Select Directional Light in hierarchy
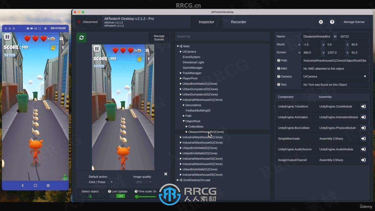Screen dimensions: 375x211 tap(193, 62)
